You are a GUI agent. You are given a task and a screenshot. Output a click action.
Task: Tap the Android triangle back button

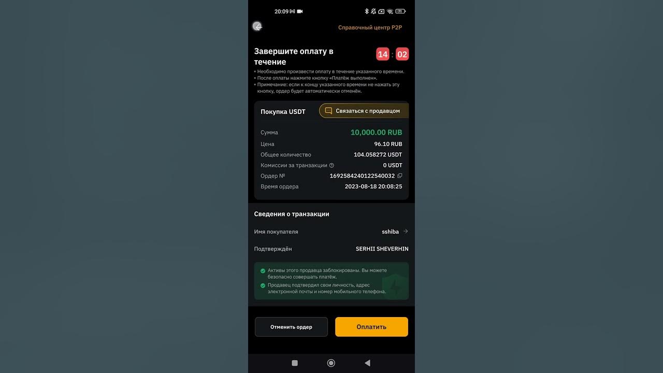point(367,363)
